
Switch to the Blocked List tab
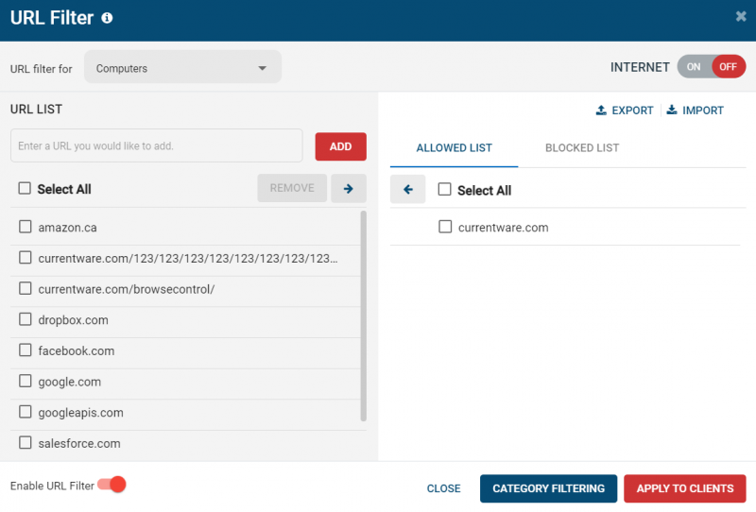(x=582, y=148)
